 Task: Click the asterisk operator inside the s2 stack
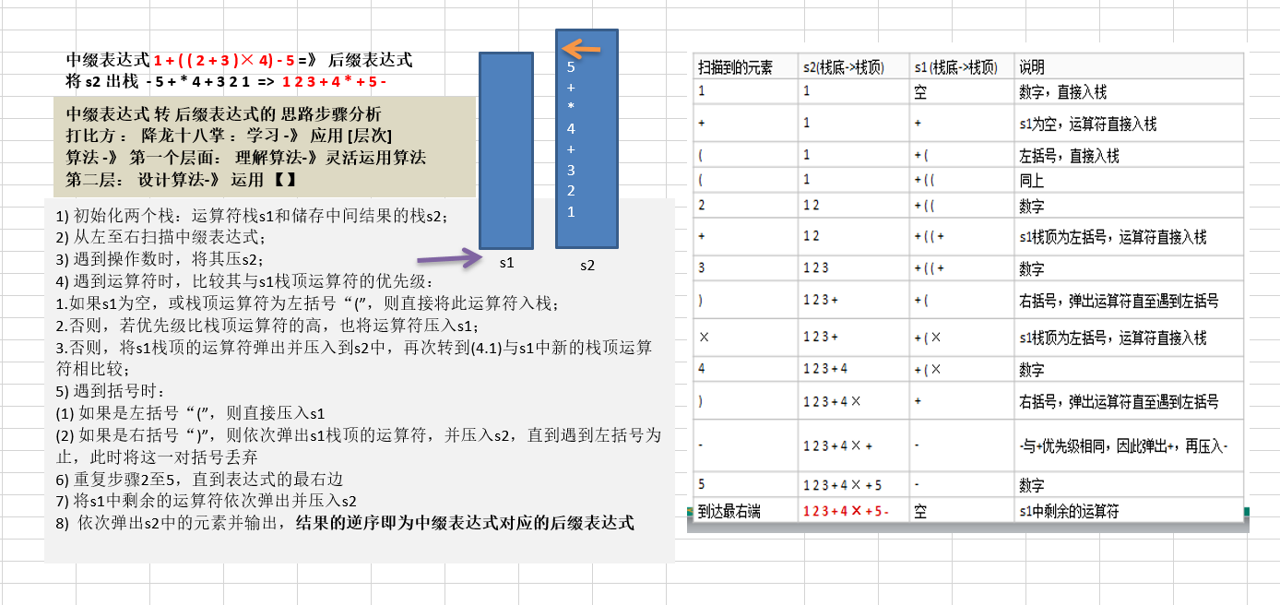571,109
